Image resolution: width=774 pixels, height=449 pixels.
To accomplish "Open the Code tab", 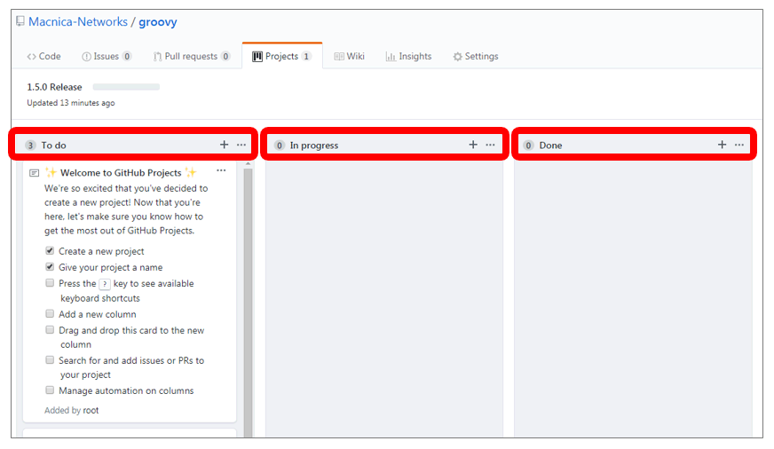I will 43,56.
